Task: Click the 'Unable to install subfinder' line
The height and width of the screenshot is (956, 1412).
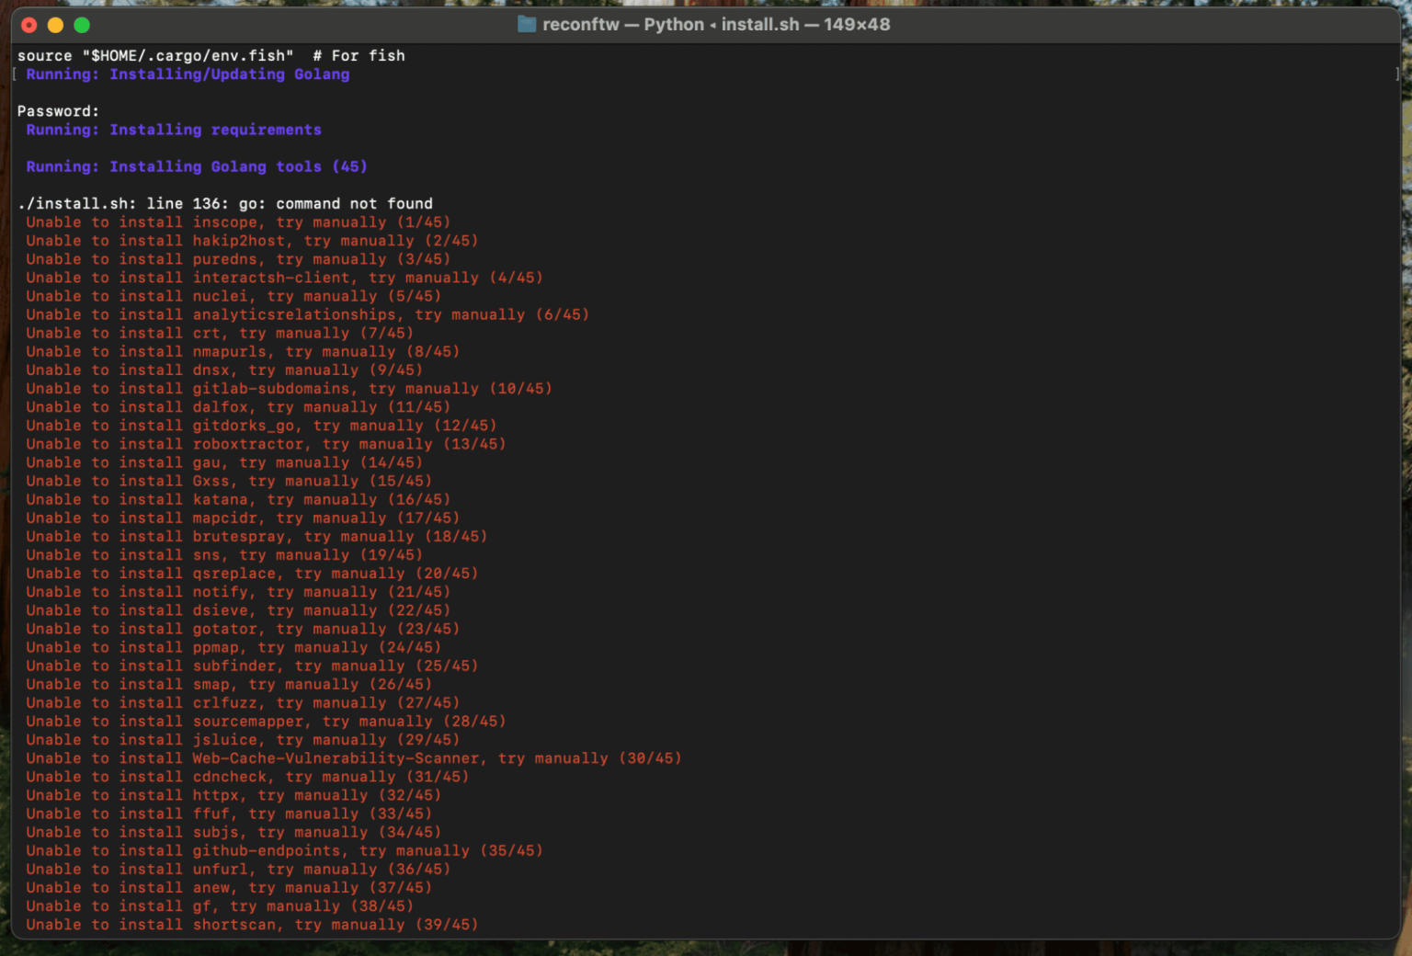Action: pyautogui.click(x=252, y=666)
